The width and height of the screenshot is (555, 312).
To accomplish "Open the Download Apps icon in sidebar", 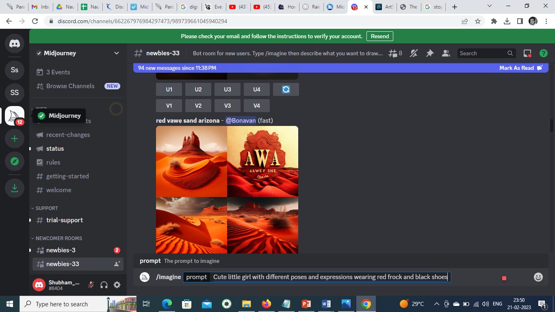I will pyautogui.click(x=15, y=188).
